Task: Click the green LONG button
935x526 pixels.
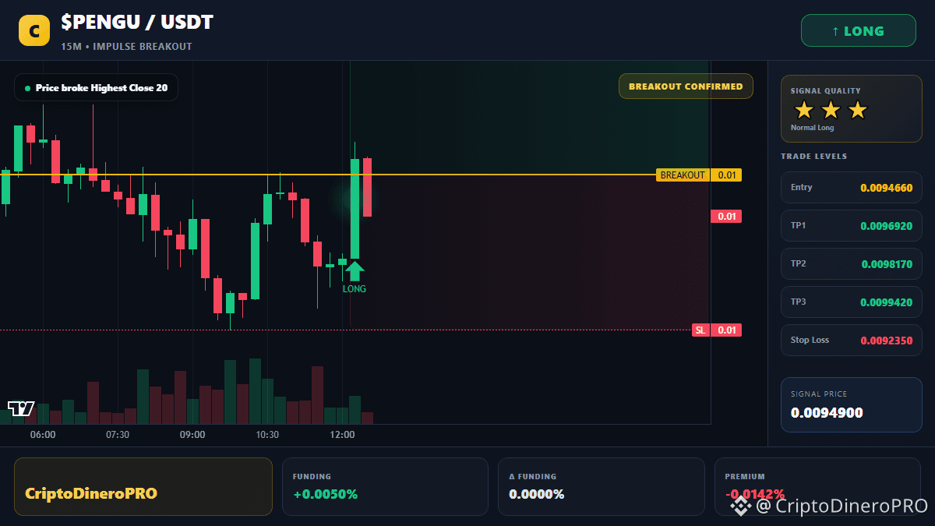Action: click(859, 31)
